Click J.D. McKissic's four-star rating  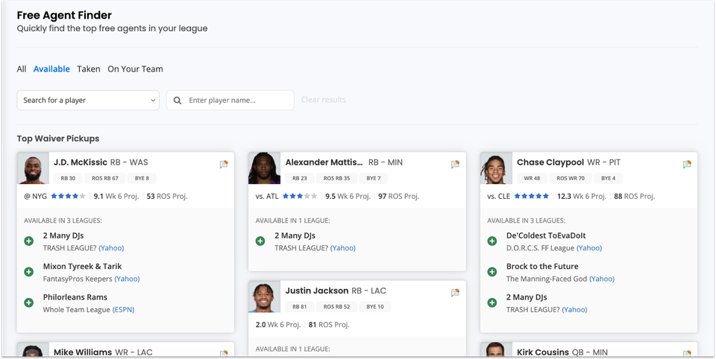[x=68, y=196]
